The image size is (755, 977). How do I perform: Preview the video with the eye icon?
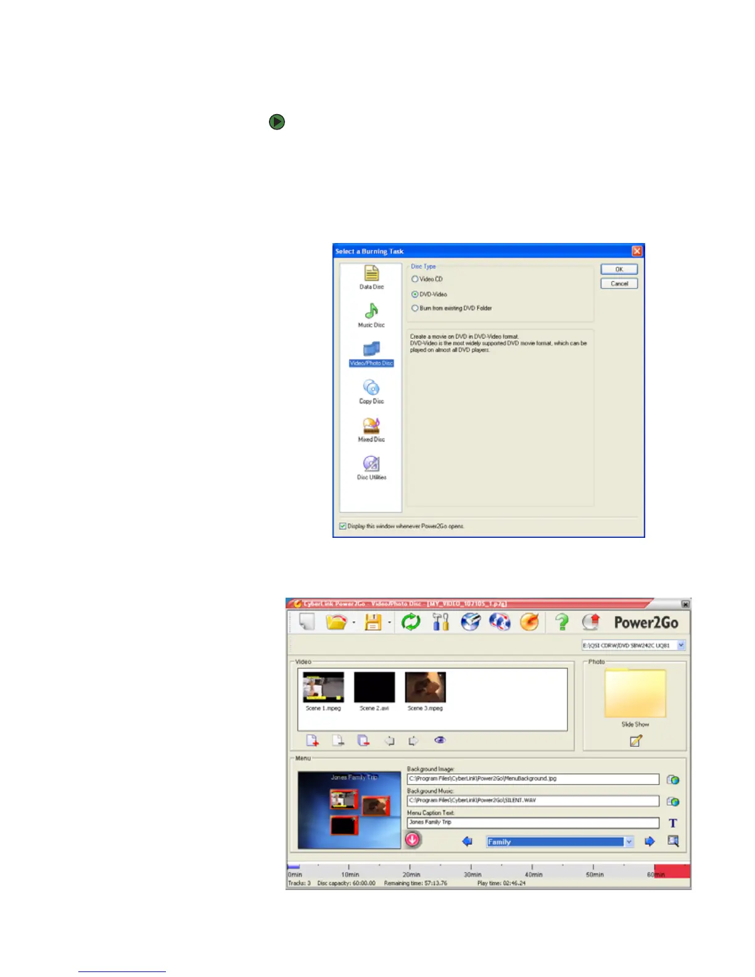(x=440, y=740)
